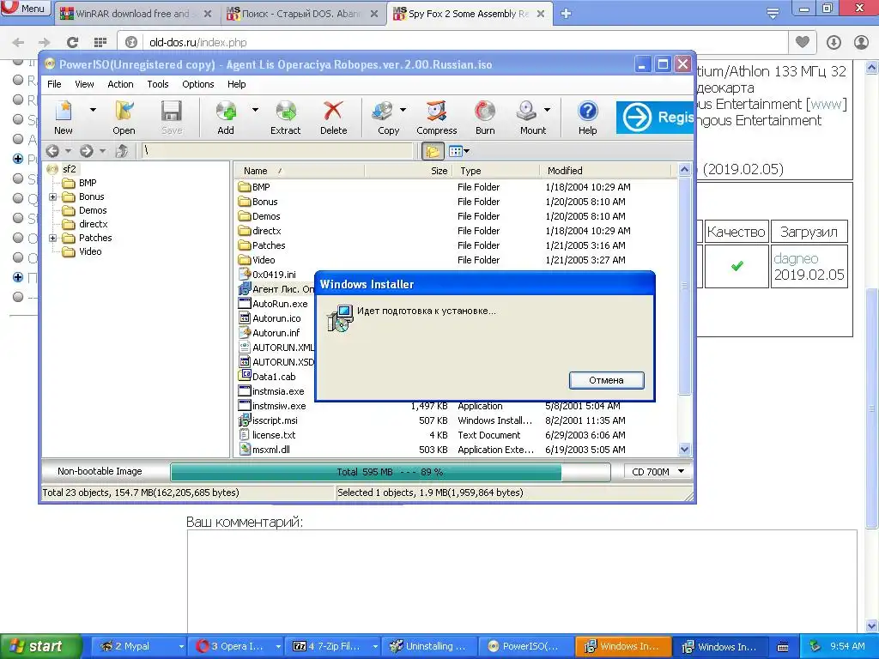Image resolution: width=879 pixels, height=659 pixels.
Task: Toggle the folders pane icon
Action: click(x=433, y=151)
